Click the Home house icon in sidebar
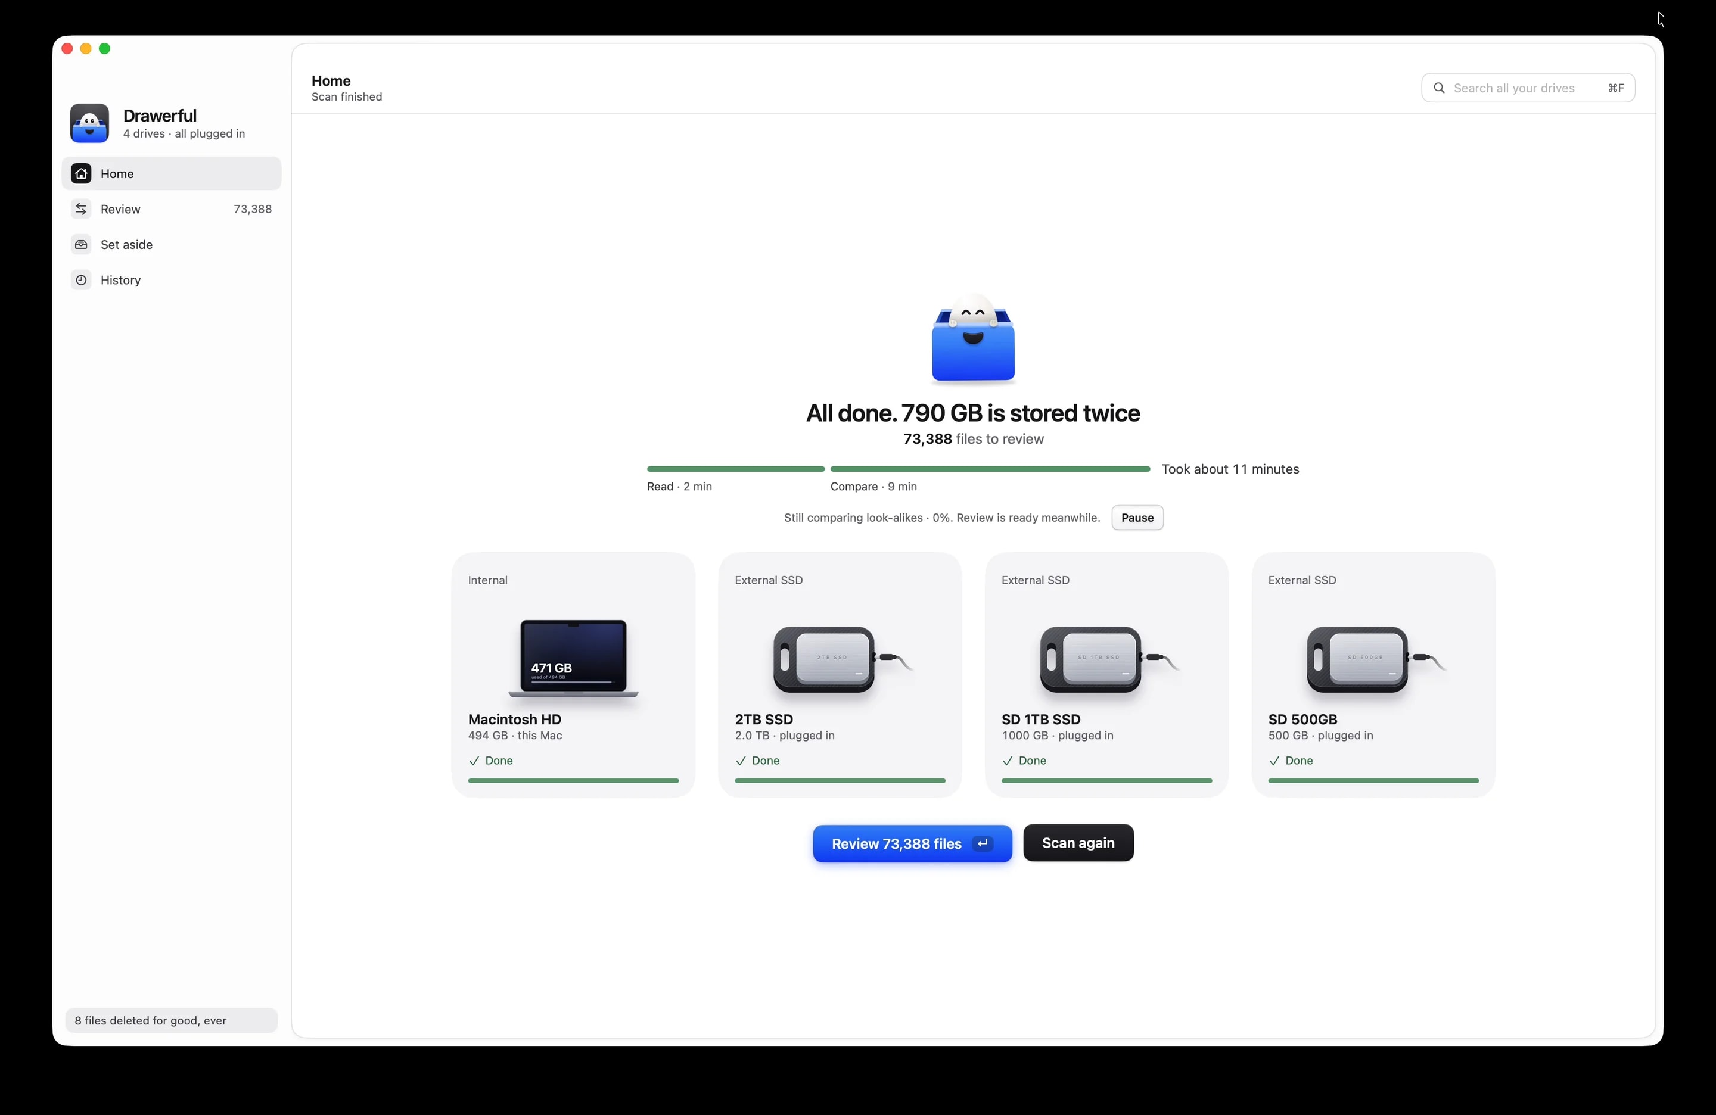 pyautogui.click(x=82, y=174)
